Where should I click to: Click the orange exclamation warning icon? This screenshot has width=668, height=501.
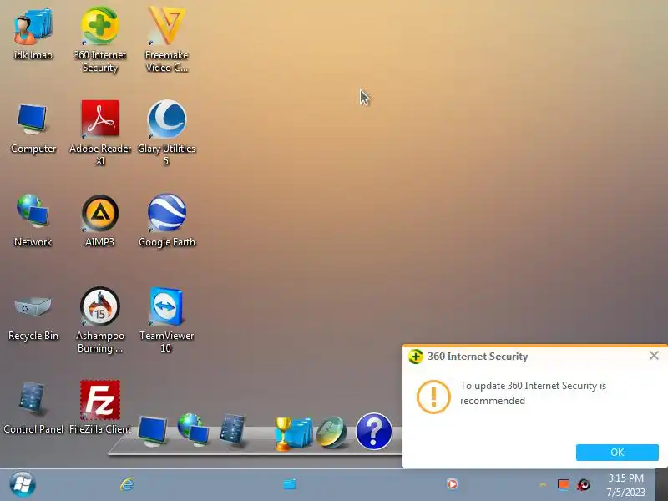tap(433, 397)
